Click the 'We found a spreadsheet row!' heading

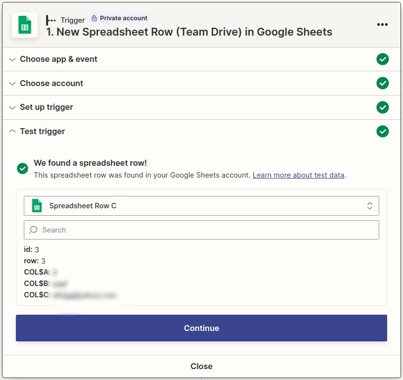90,163
